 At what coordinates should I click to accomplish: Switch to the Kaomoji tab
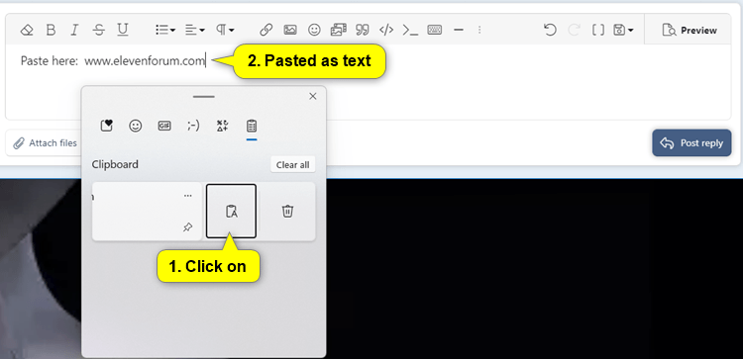click(x=193, y=126)
